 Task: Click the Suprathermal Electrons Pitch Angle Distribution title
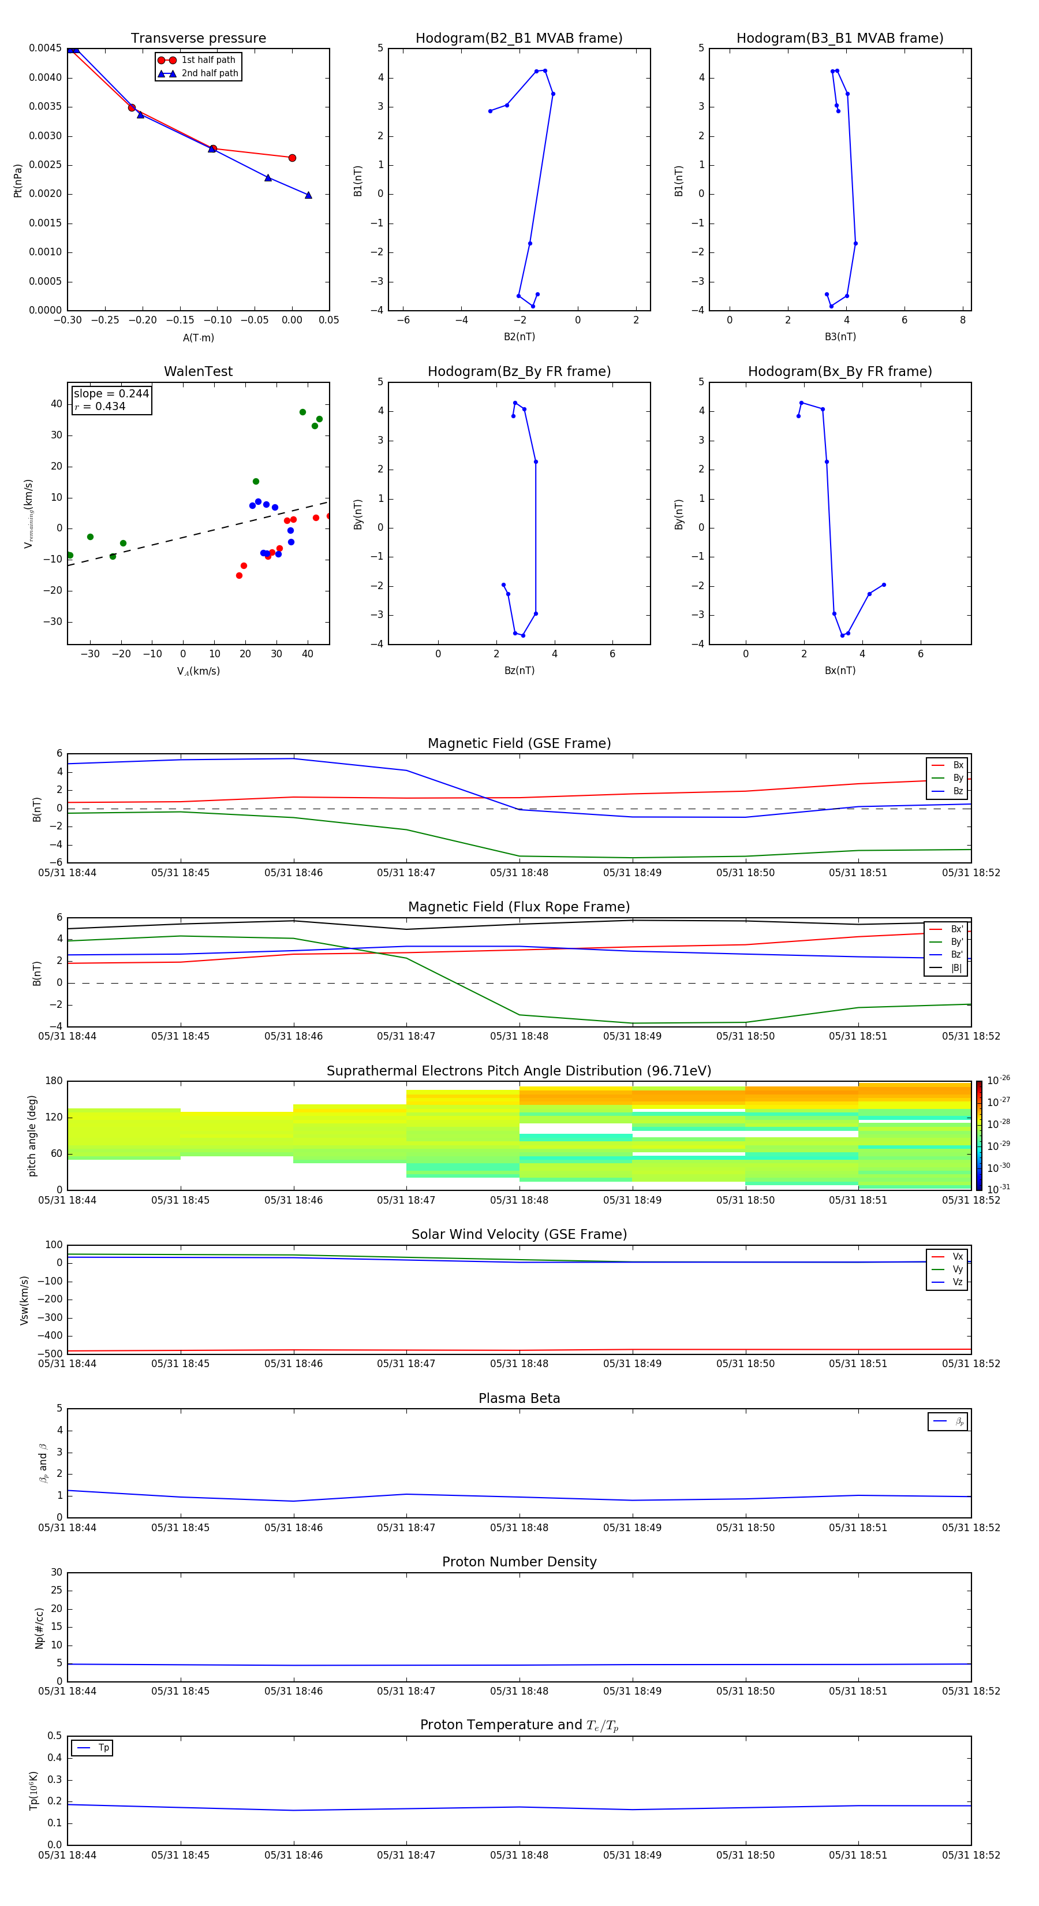tap(519, 1071)
